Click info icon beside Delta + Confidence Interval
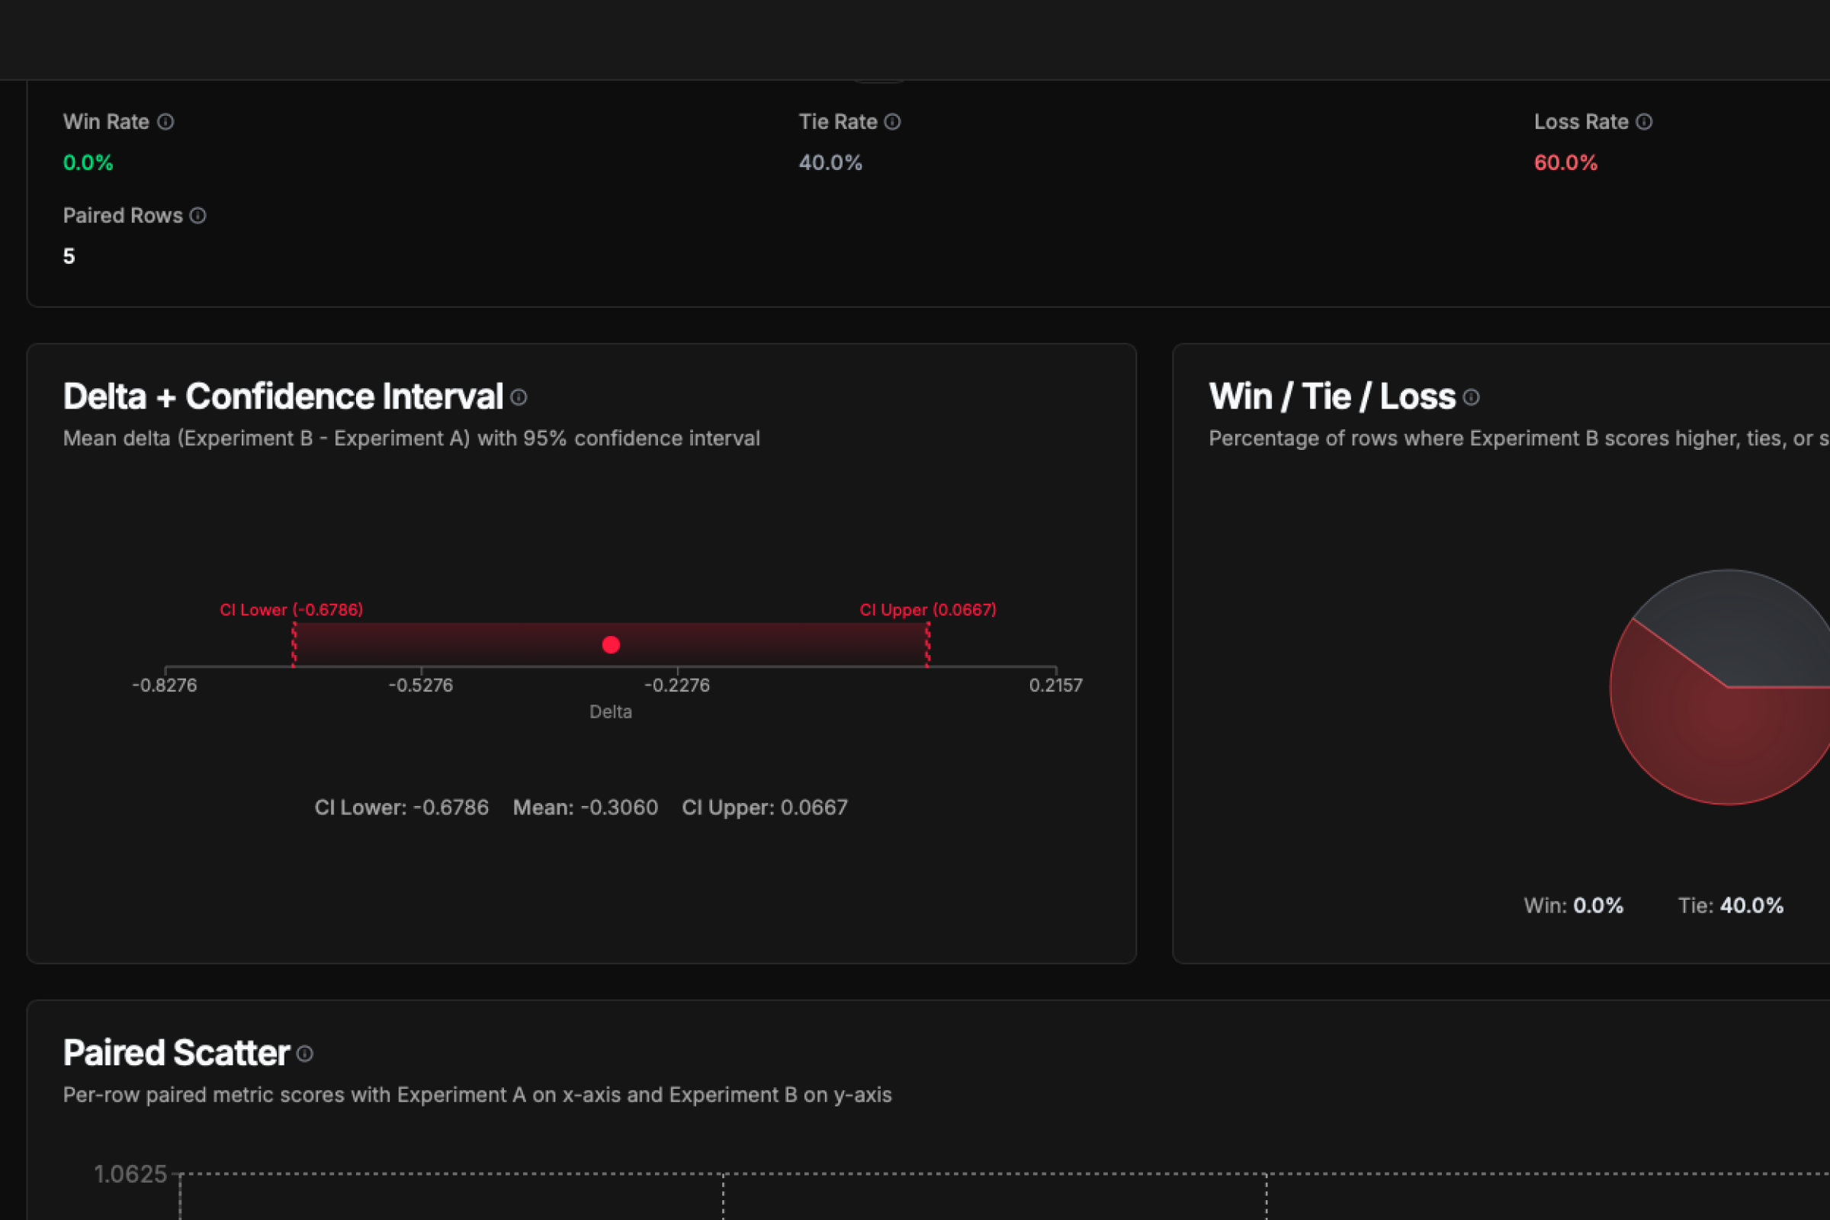This screenshot has width=1830, height=1220. coord(519,397)
